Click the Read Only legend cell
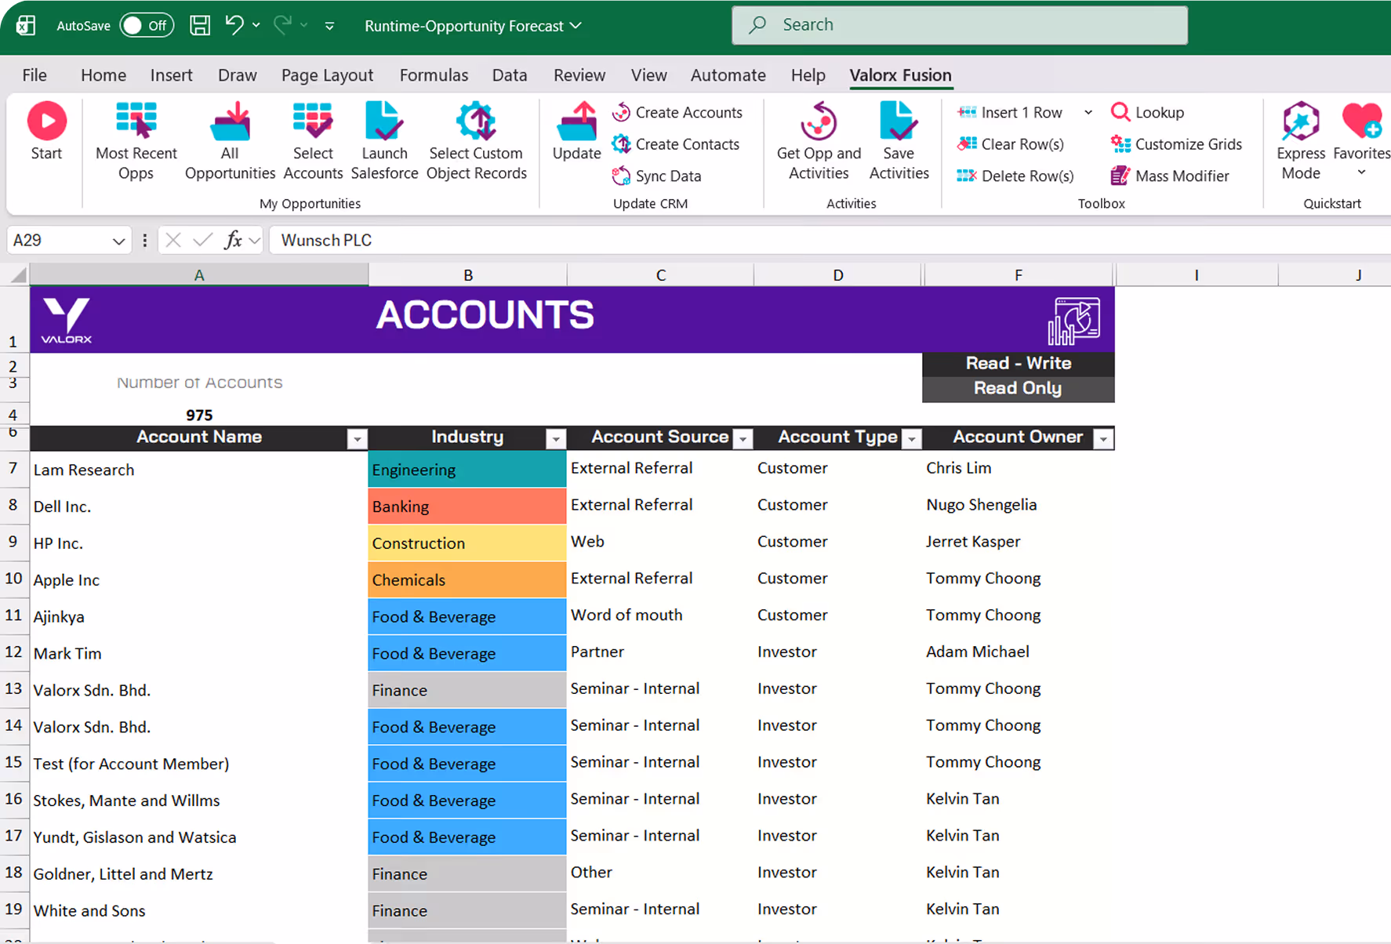 [1018, 389]
